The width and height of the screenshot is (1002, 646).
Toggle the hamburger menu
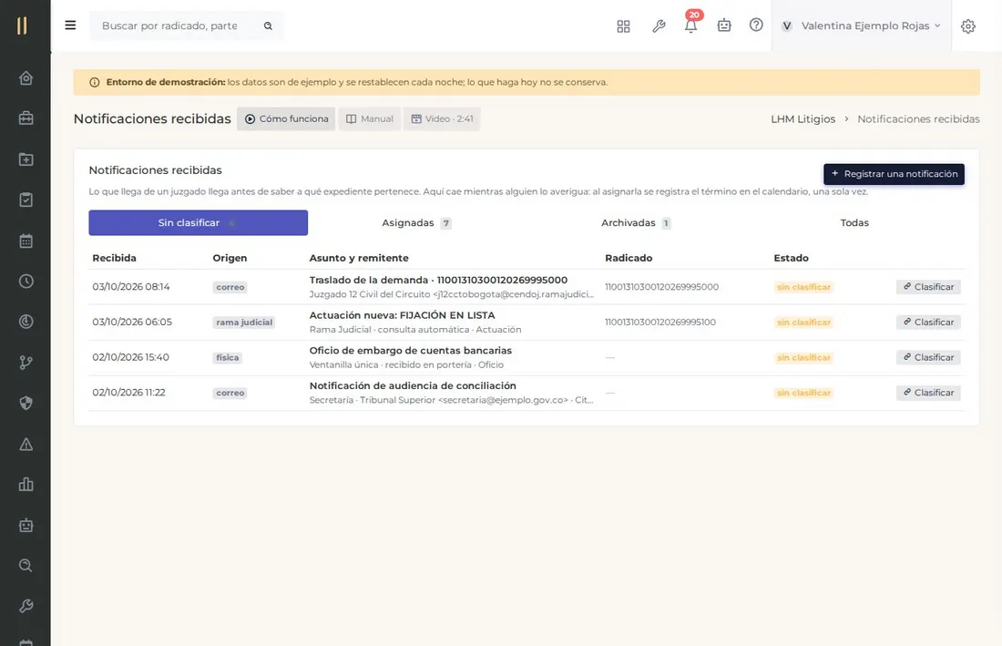[x=70, y=25]
